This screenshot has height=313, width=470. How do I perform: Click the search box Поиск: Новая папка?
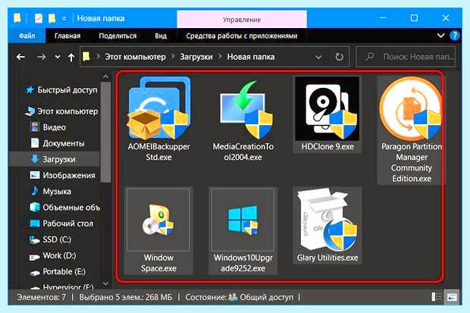(406, 57)
